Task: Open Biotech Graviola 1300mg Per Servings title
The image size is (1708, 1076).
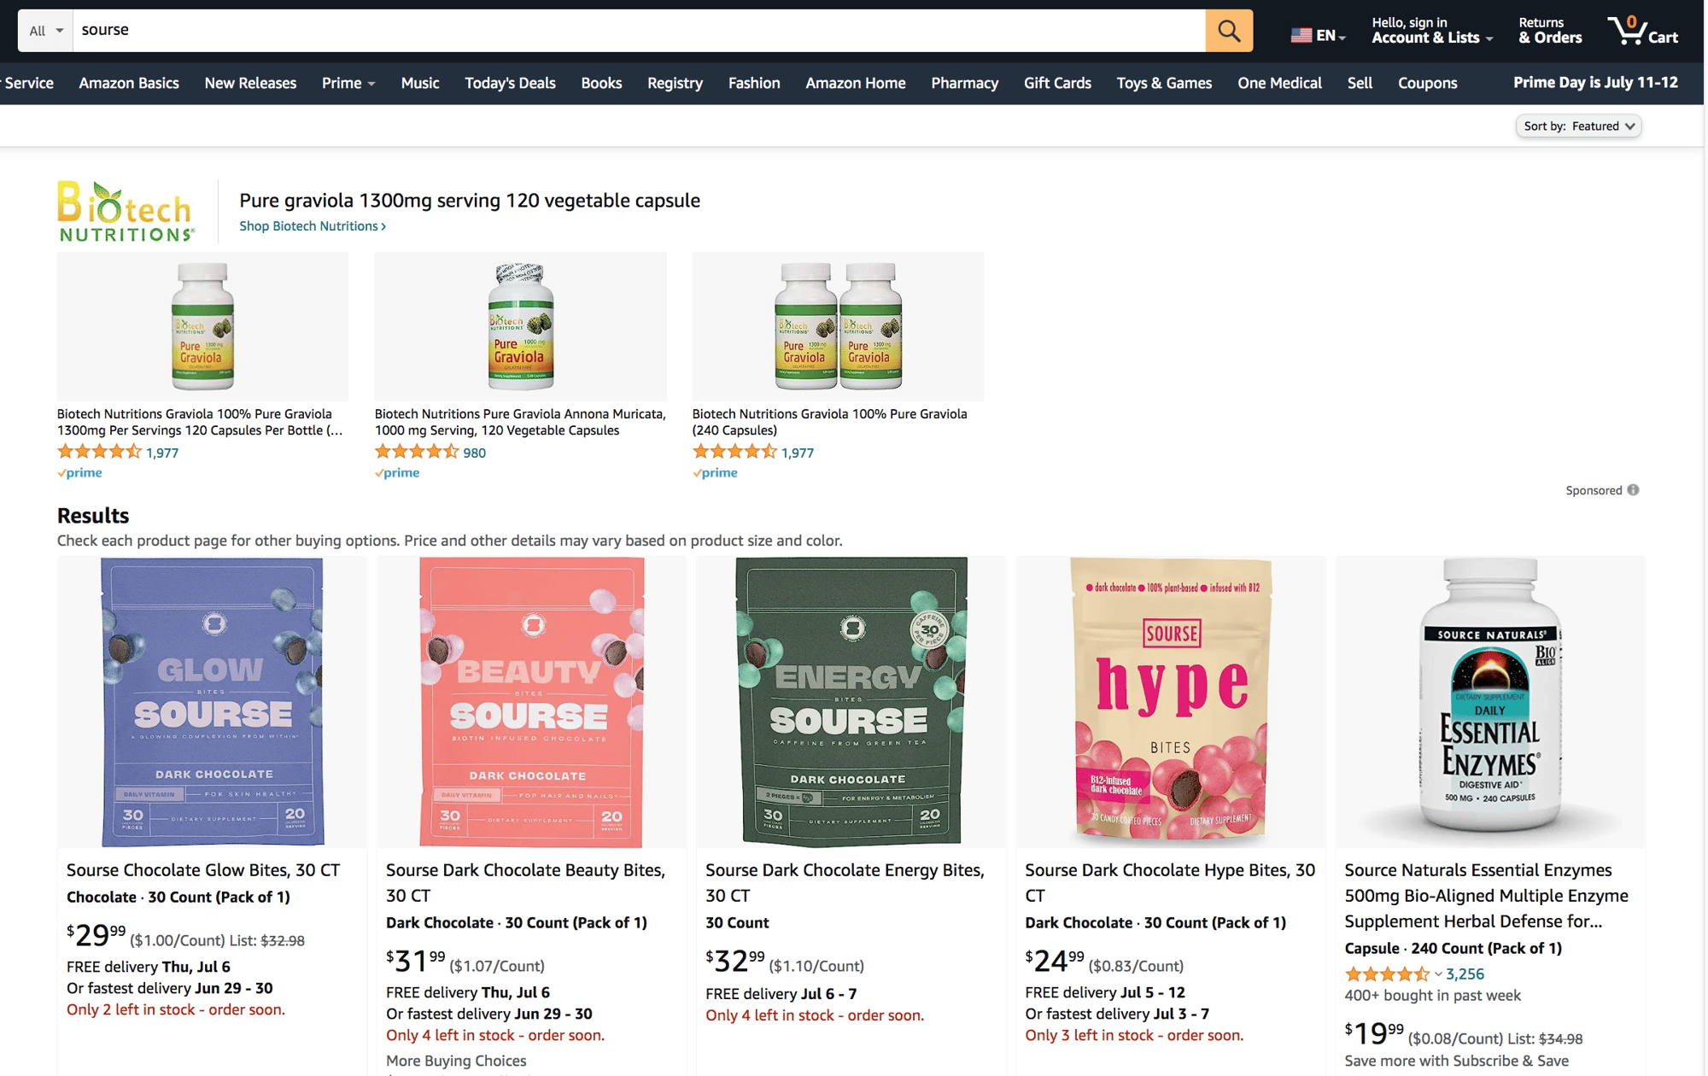Action: (x=200, y=422)
